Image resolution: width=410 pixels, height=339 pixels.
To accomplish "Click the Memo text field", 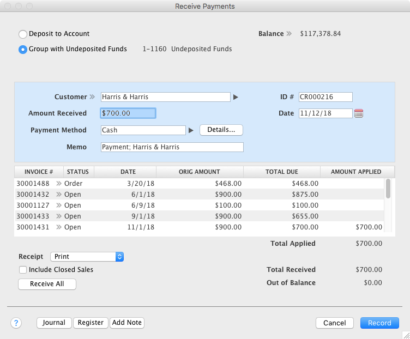I will point(172,147).
